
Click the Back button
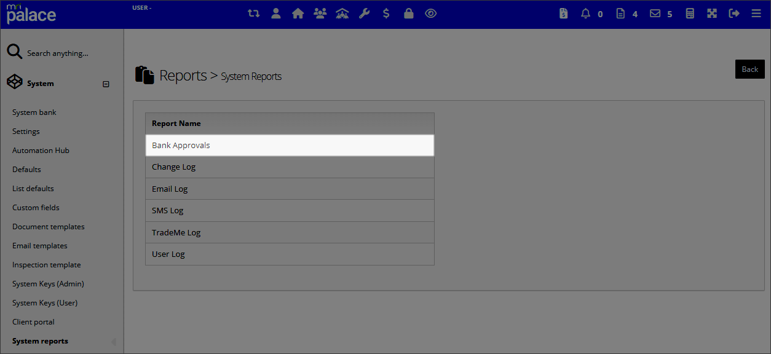pyautogui.click(x=749, y=69)
